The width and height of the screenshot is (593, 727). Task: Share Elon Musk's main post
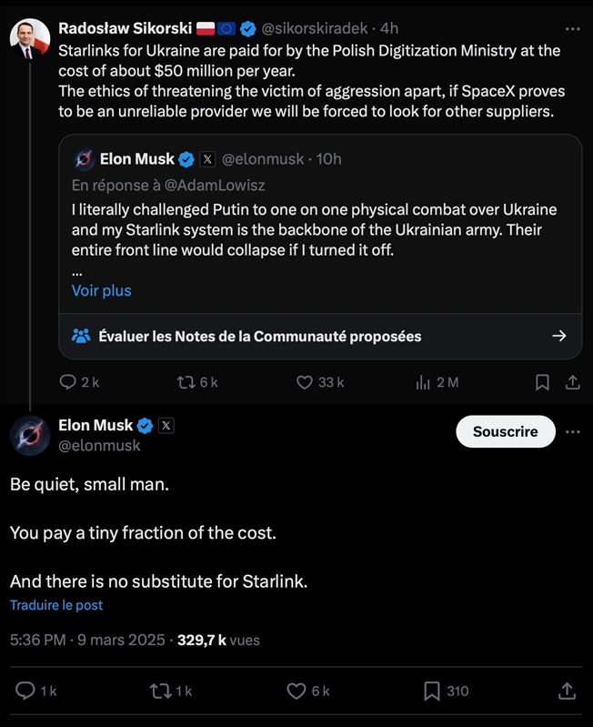(567, 692)
